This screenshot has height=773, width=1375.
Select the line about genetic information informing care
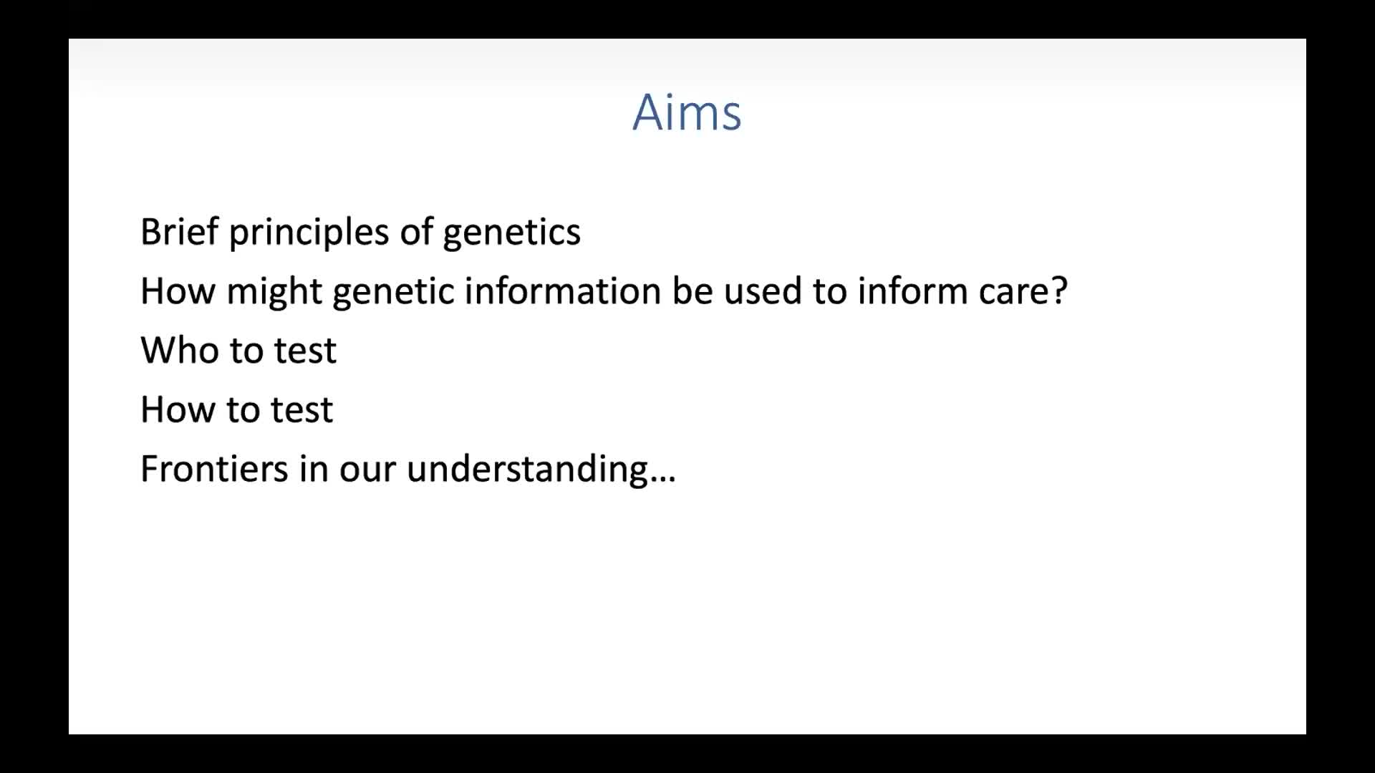click(603, 291)
